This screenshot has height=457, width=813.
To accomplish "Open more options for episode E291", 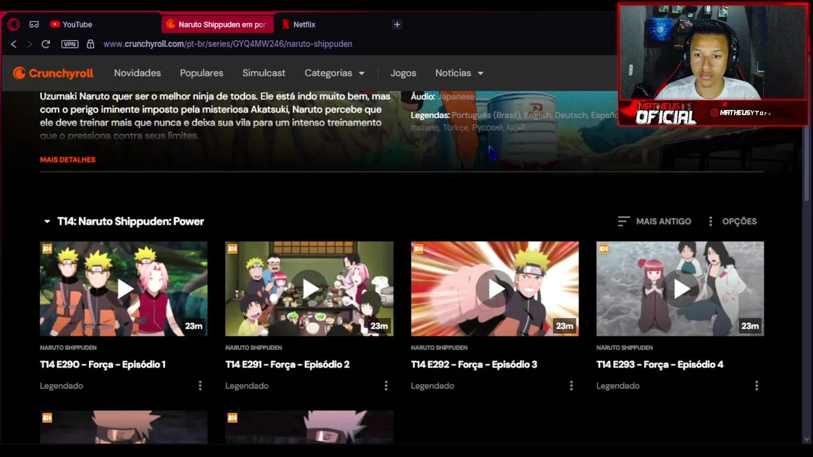I will 386,386.
